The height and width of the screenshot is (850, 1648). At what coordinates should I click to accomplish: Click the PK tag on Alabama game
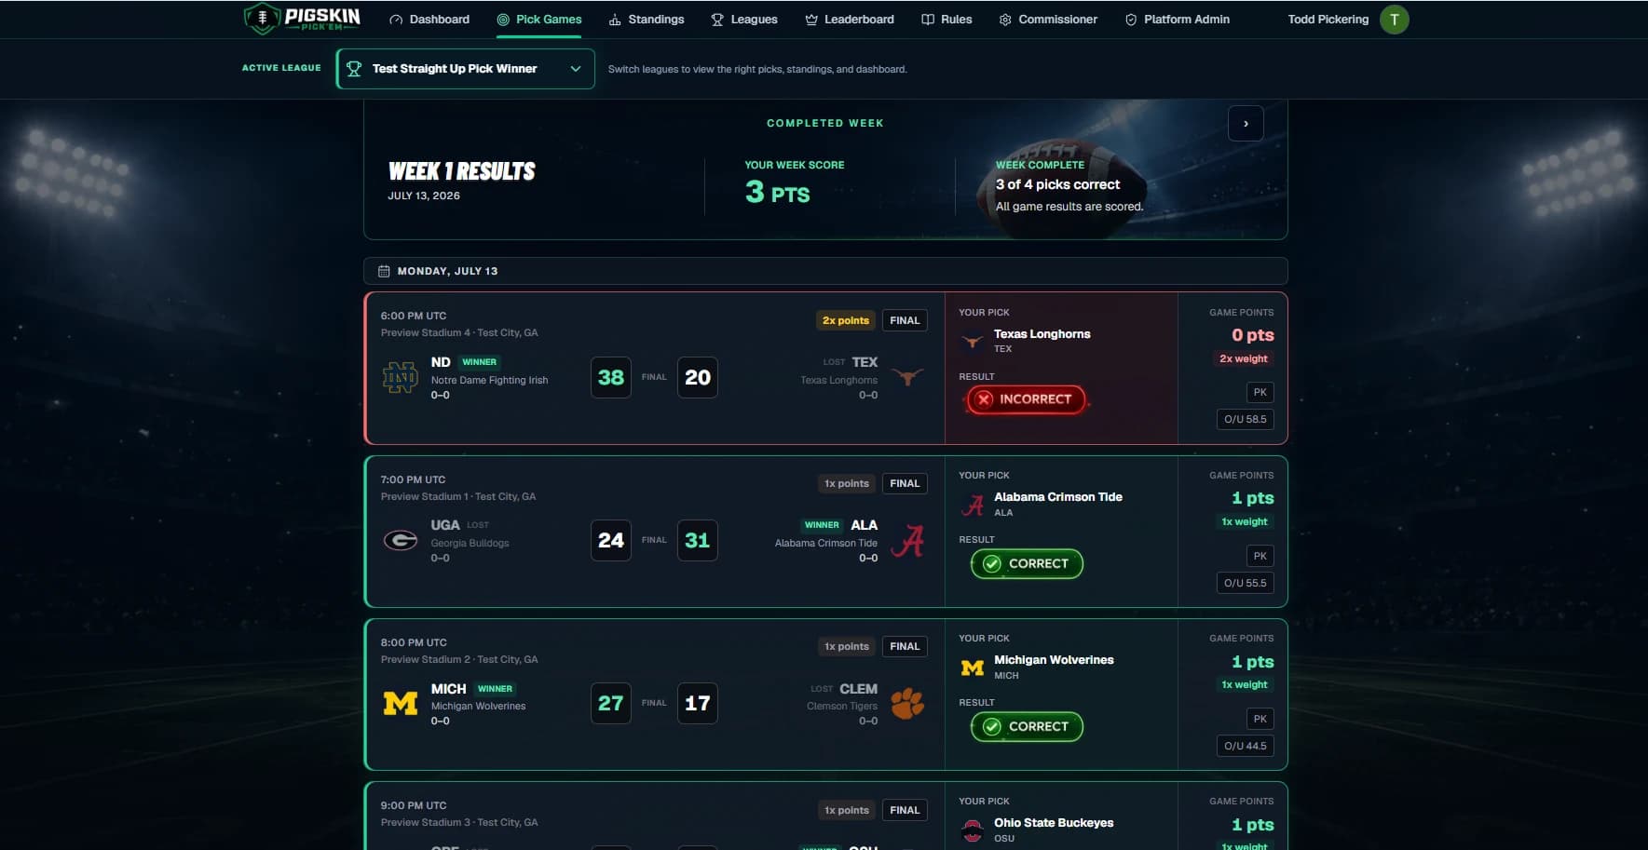[x=1260, y=556]
